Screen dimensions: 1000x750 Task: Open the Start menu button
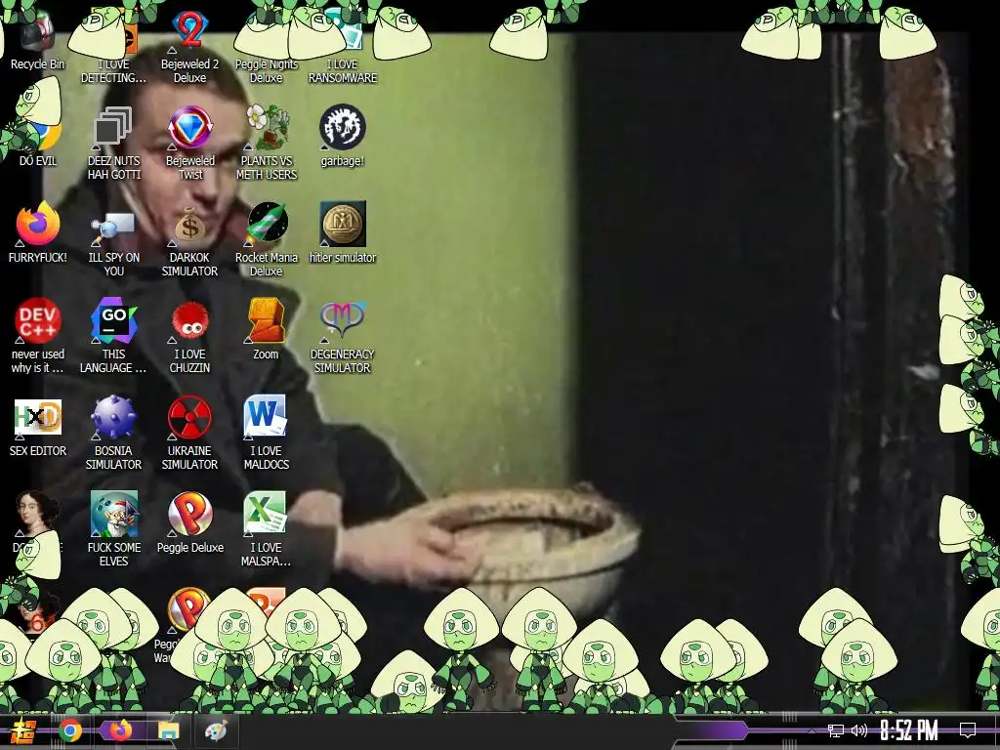23,730
